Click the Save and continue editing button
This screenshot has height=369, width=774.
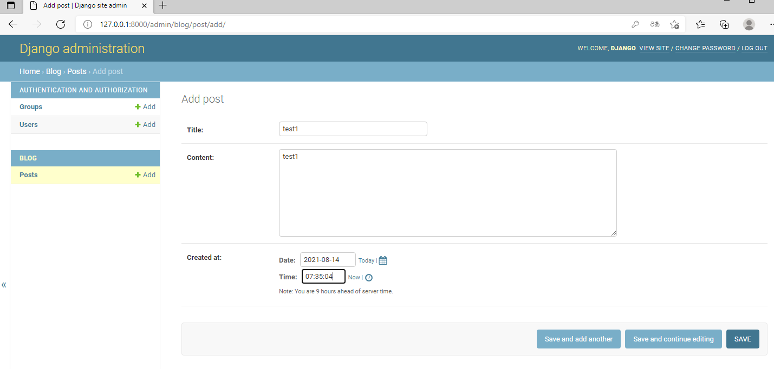click(x=673, y=339)
